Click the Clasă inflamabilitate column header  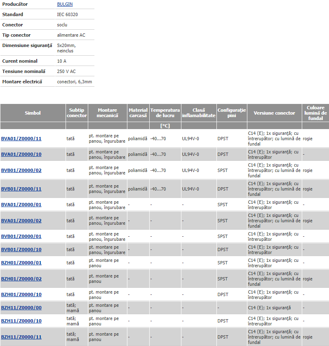click(199, 113)
